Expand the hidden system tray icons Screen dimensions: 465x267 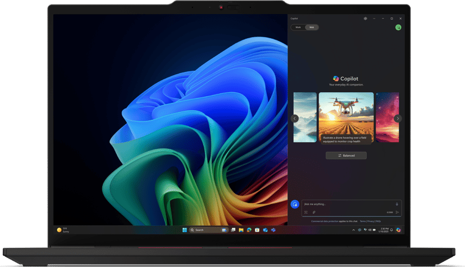(353, 230)
